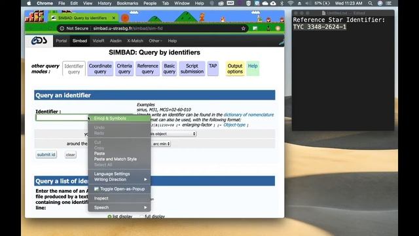Click the 57% battery indicator
This screenshot has height=236, width=419.
coord(322,3)
